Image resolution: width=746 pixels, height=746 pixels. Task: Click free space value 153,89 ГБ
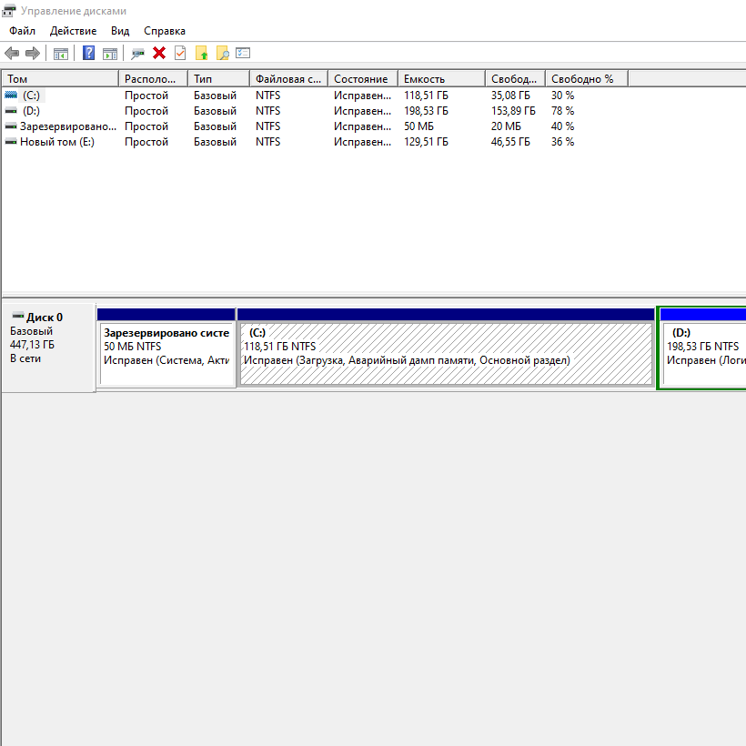coord(513,111)
